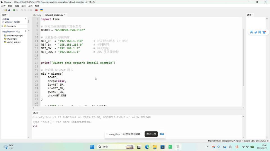This screenshot has height=151, width=270.
Task: Click the muted volume tray icon
Action: click(247, 147)
